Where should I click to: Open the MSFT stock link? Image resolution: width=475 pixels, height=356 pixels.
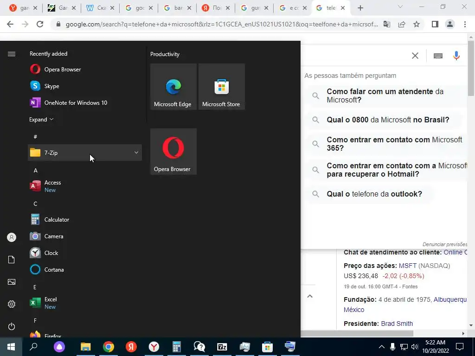(x=407, y=266)
